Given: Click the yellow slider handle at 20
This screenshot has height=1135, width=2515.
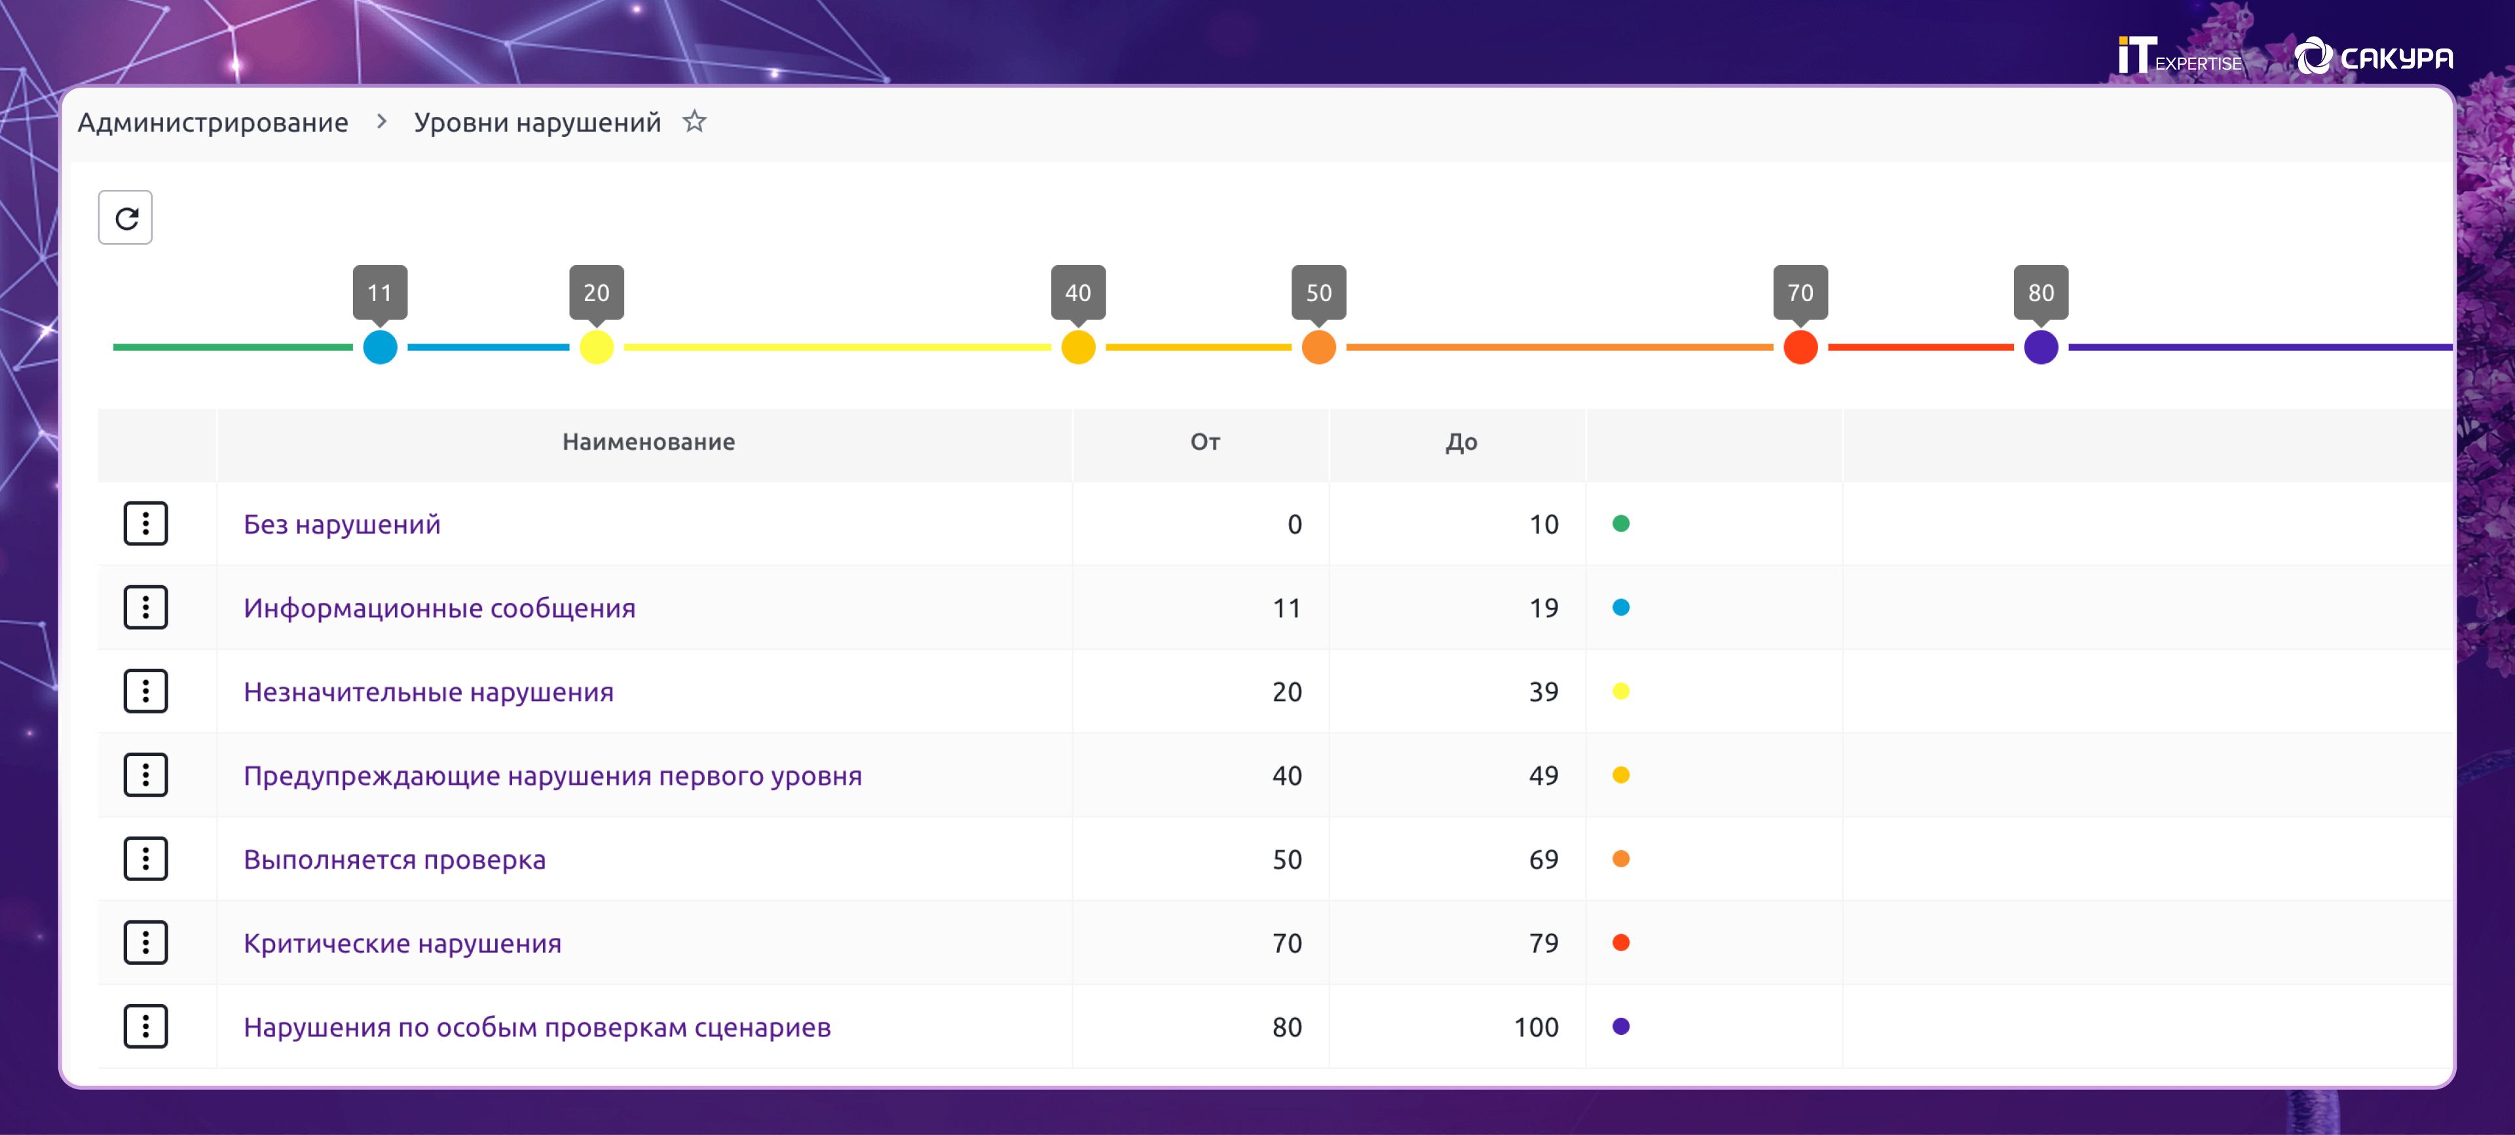Looking at the screenshot, I should 597,348.
